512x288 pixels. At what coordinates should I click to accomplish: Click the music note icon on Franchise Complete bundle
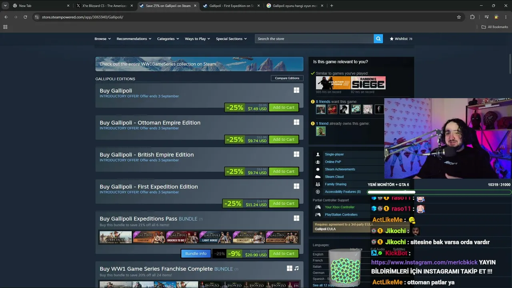click(296, 268)
